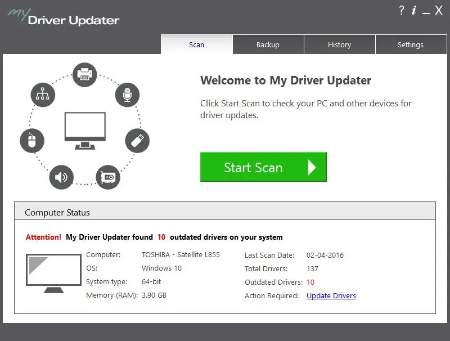The width and height of the screenshot is (450, 341).
Task: Click the Welcome to My Driver Updater heading
Action: tap(286, 80)
